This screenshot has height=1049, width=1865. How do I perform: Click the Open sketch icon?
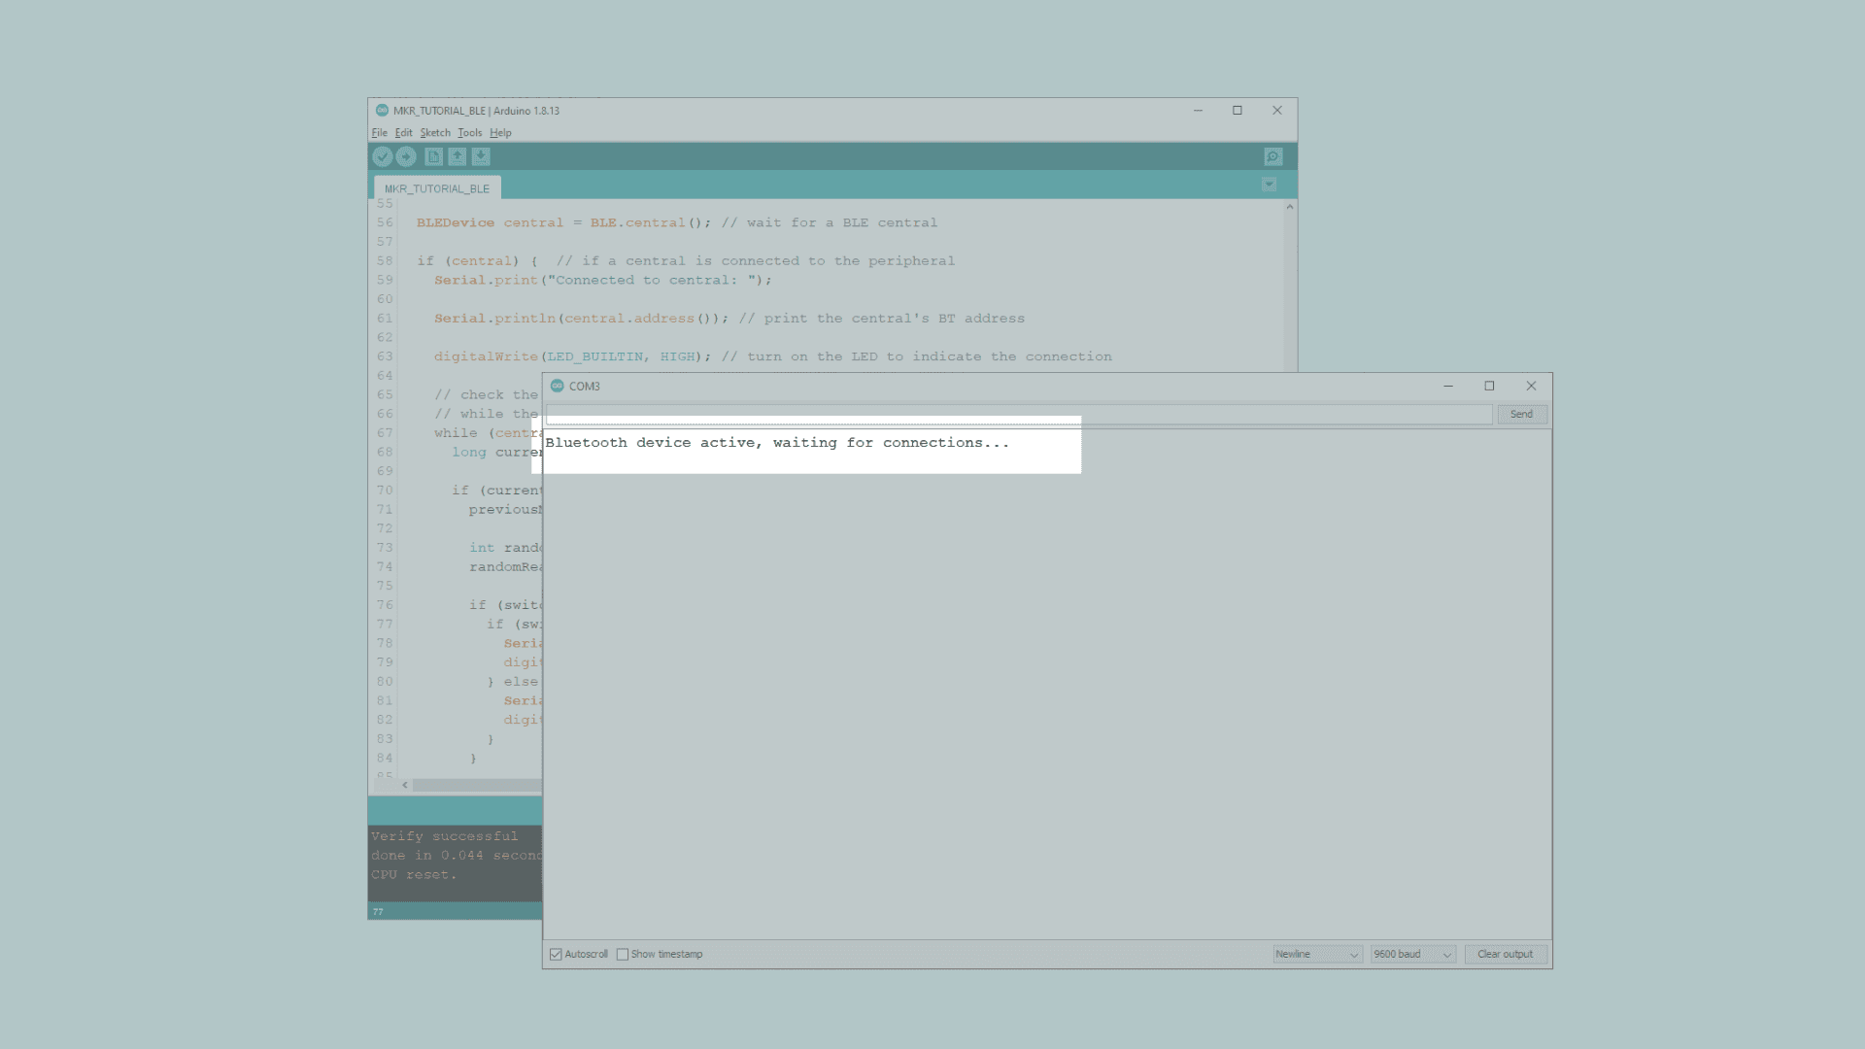point(458,156)
